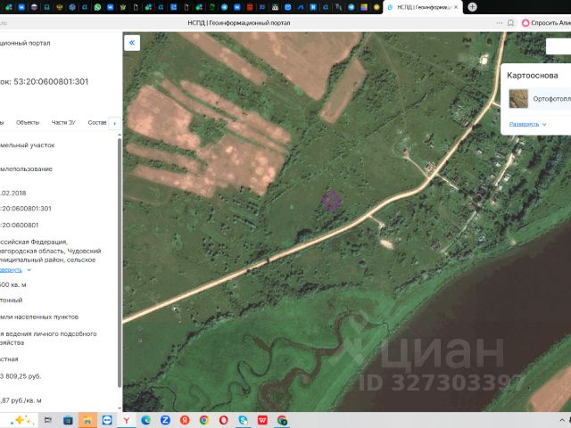The image size is (571, 428).
Task: Switch to Yandex Browser in taskbar
Action: pos(127,420)
